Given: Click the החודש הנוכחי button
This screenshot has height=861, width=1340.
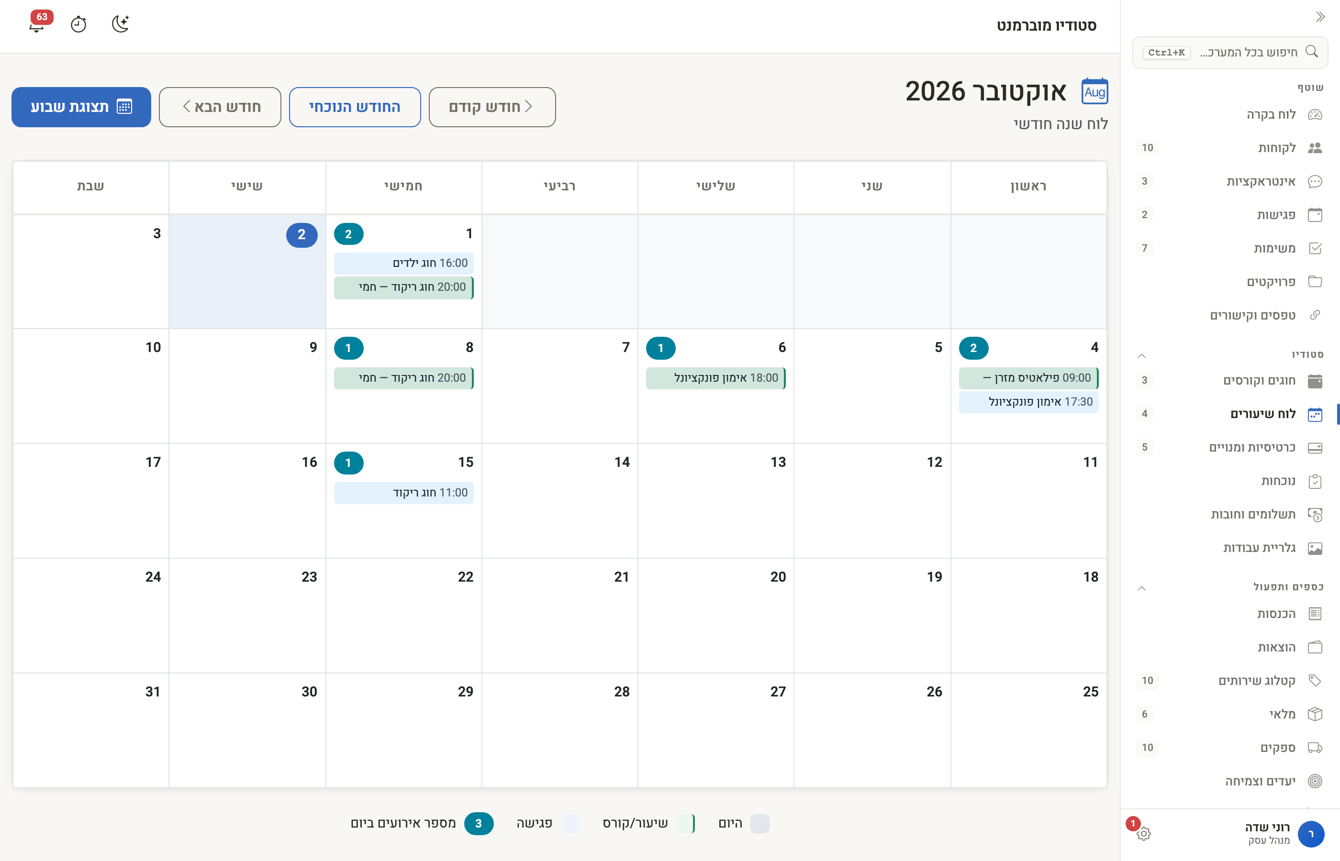Looking at the screenshot, I should [355, 107].
